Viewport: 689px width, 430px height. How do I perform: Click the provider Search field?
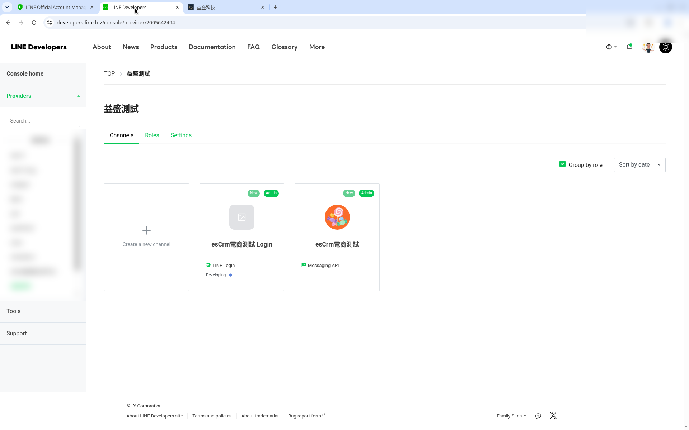43,121
